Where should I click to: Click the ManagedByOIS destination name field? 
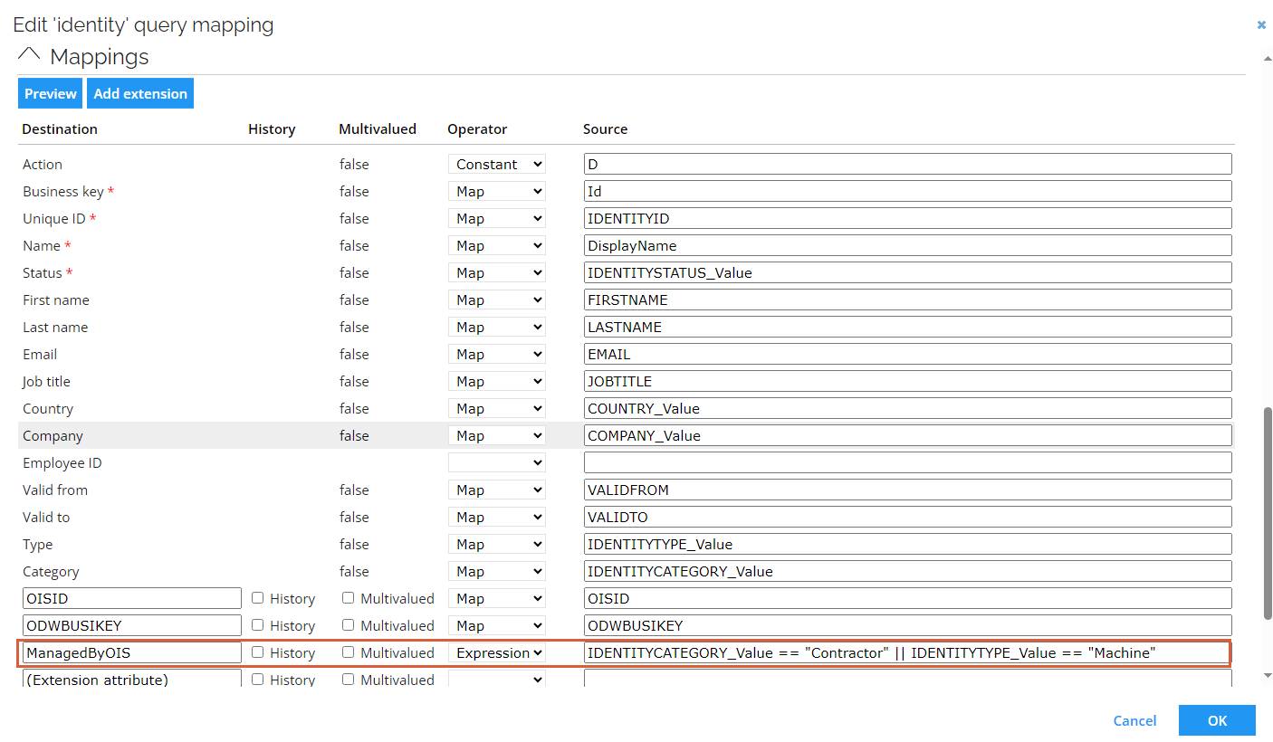pos(132,652)
